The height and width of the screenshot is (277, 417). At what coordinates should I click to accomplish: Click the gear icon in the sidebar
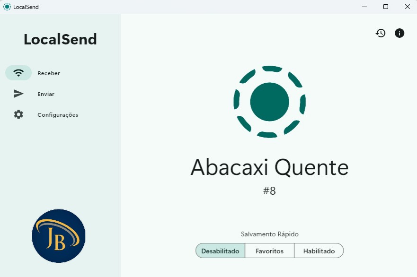[x=18, y=115]
